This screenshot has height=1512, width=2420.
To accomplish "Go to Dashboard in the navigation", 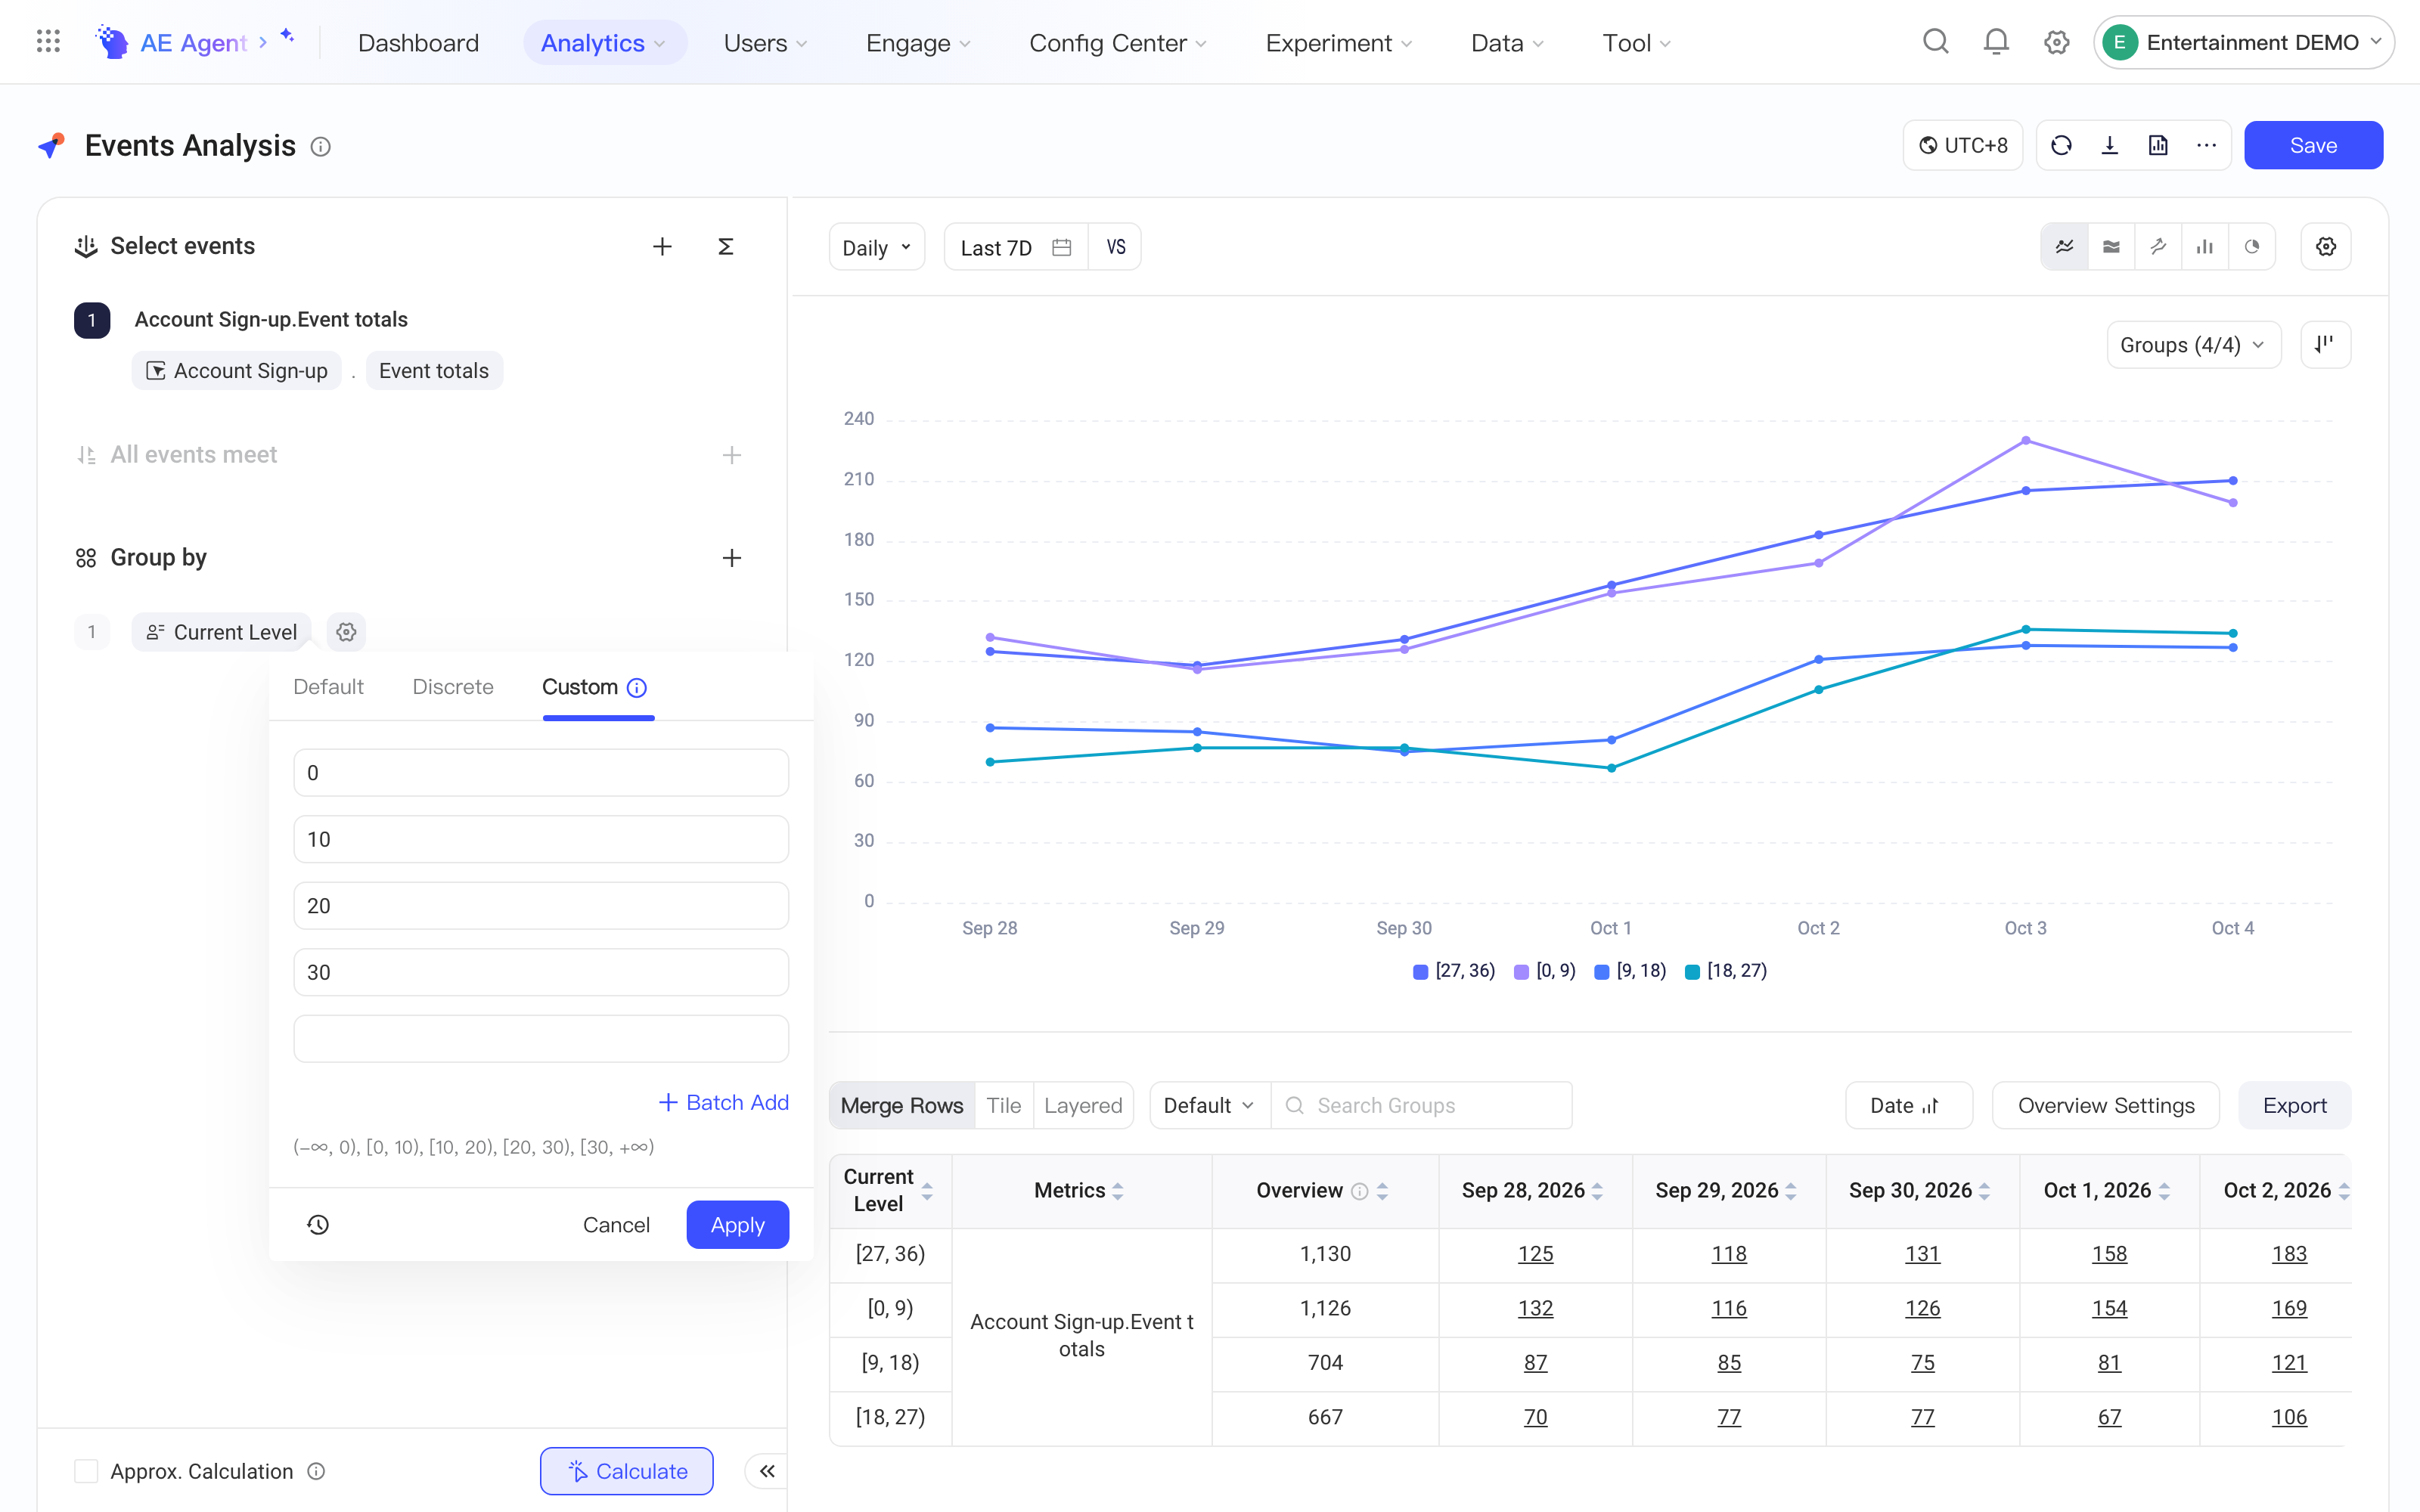I will [x=418, y=43].
